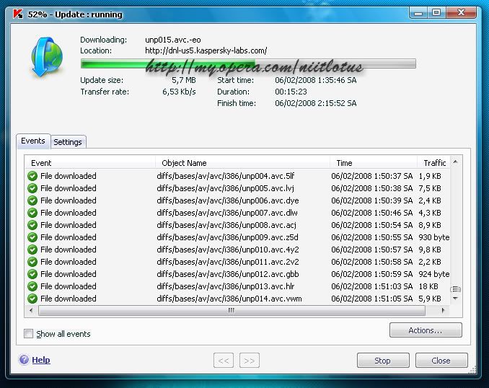Click green check icon for unp005.avc.lvj
The image size is (489, 388).
(32, 188)
